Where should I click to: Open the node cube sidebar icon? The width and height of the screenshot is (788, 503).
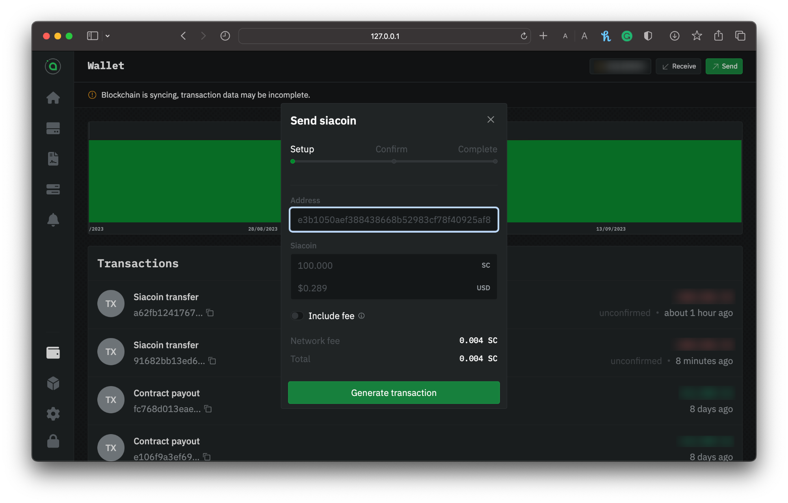tap(53, 383)
